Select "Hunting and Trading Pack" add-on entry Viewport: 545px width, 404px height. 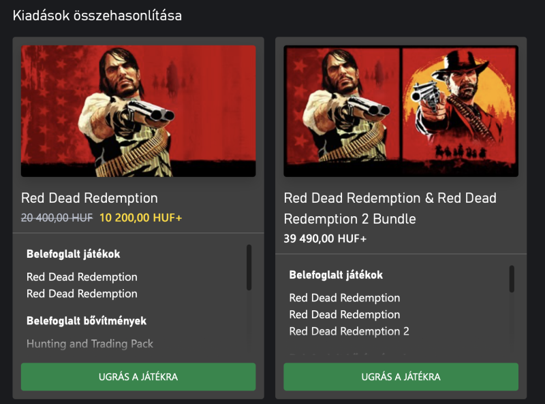tap(90, 344)
